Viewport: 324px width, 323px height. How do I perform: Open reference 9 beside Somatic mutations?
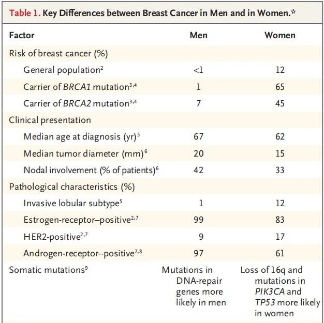[x=86, y=268]
